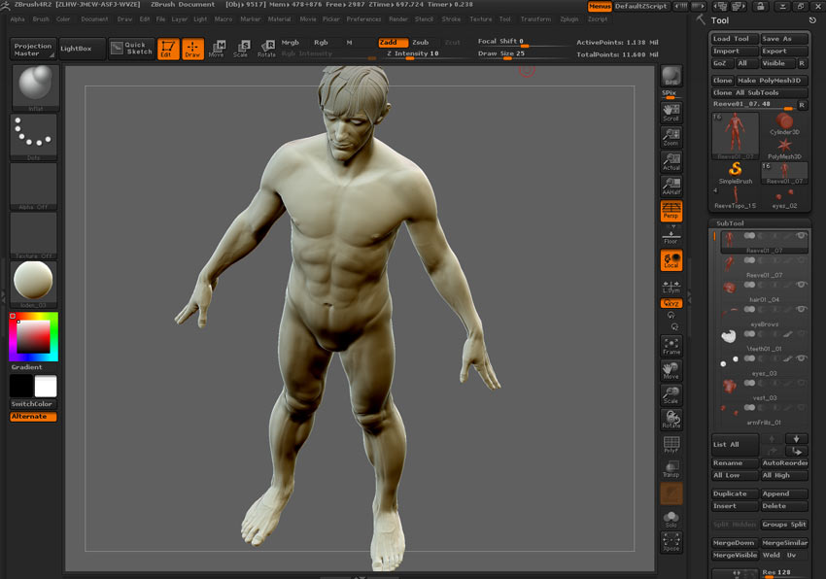Open the Stroke menu
The height and width of the screenshot is (579, 826).
[x=451, y=19]
